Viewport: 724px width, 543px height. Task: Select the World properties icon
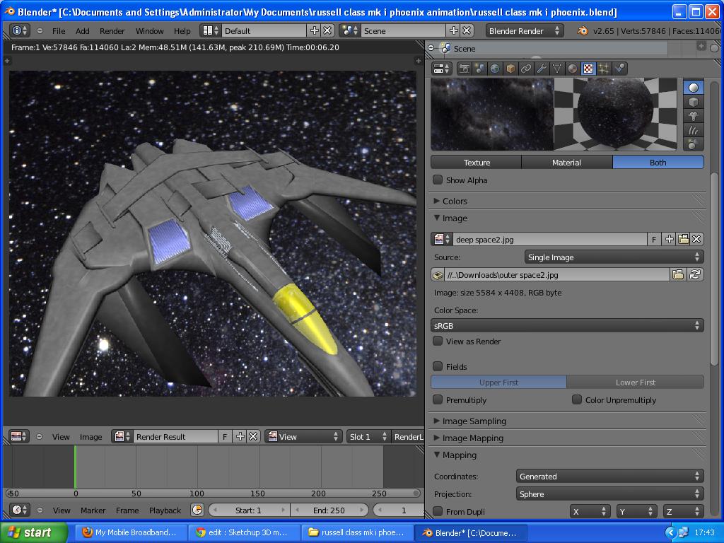tap(494, 68)
